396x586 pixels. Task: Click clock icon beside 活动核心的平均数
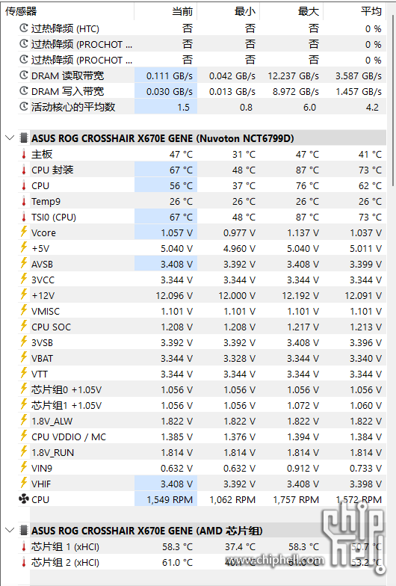pos(24,107)
